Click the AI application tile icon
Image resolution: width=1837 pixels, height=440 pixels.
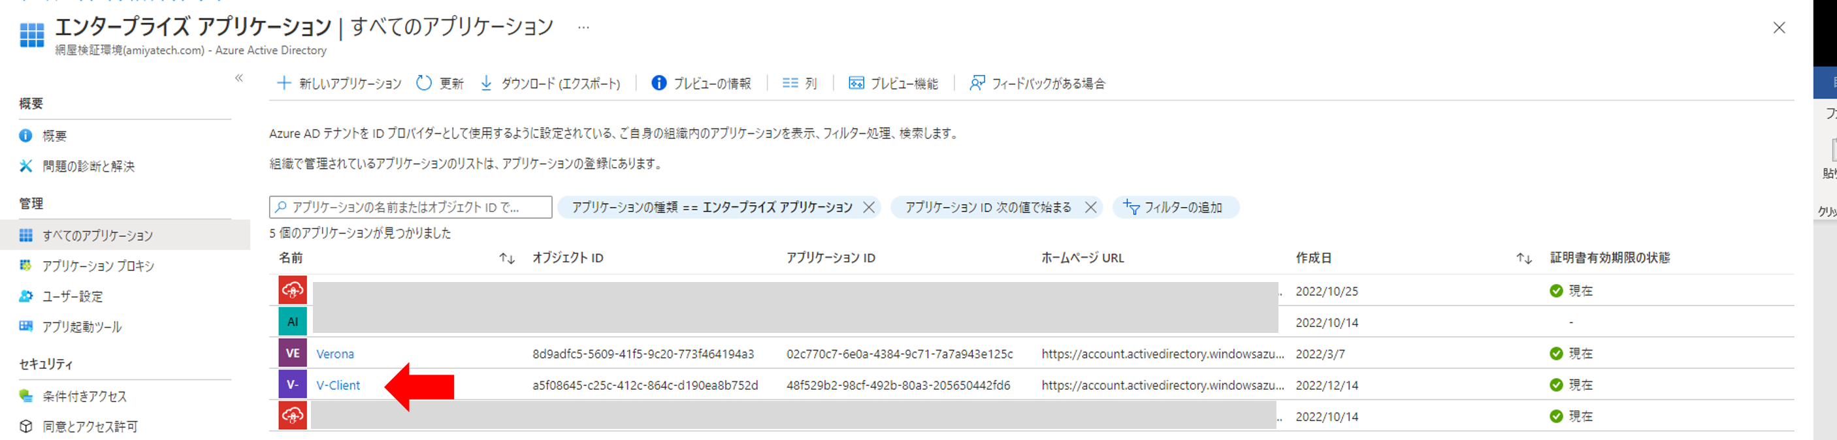pyautogui.click(x=293, y=322)
